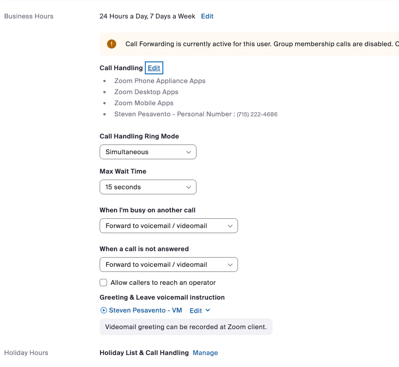The width and height of the screenshot is (399, 367).
Task: Open Call Handling Ring Mode dropdown
Action: [x=148, y=152]
